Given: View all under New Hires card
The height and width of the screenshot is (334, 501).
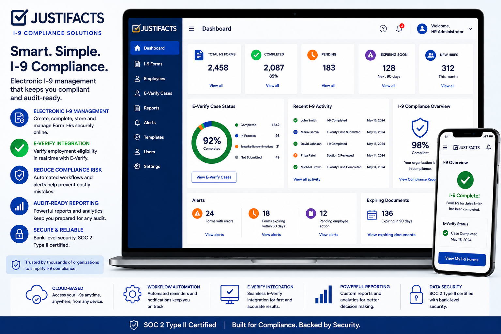Looking at the screenshot, I should (x=448, y=86).
